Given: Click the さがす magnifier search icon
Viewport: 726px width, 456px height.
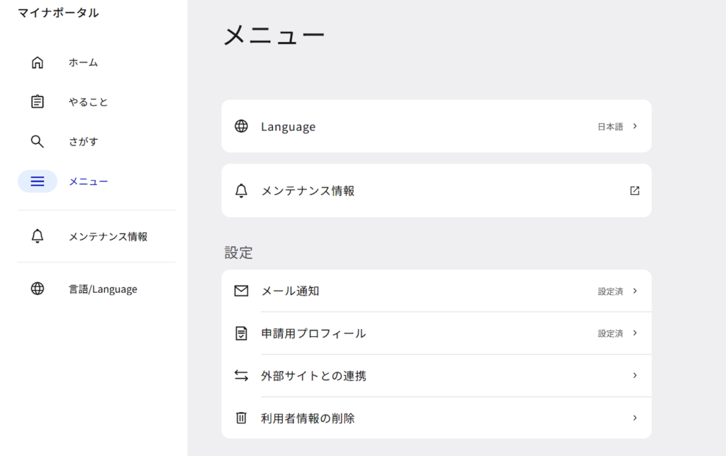Looking at the screenshot, I should tap(38, 142).
